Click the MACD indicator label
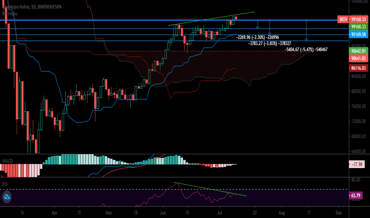Viewport: 370px width, 218px height. pyautogui.click(x=8, y=161)
